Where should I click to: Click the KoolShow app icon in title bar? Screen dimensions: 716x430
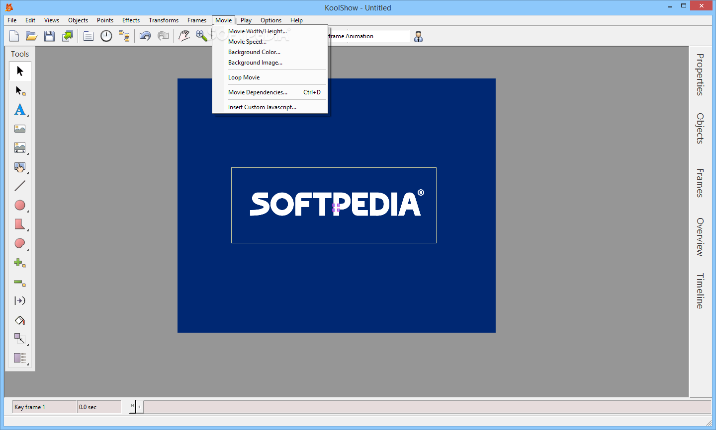tap(9, 7)
